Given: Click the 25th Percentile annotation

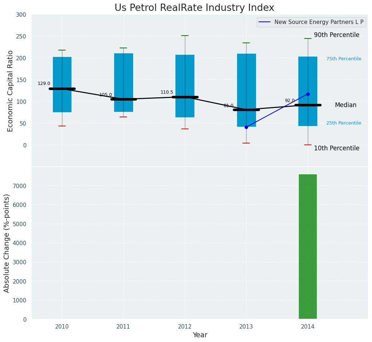Looking at the screenshot, I should pos(343,123).
